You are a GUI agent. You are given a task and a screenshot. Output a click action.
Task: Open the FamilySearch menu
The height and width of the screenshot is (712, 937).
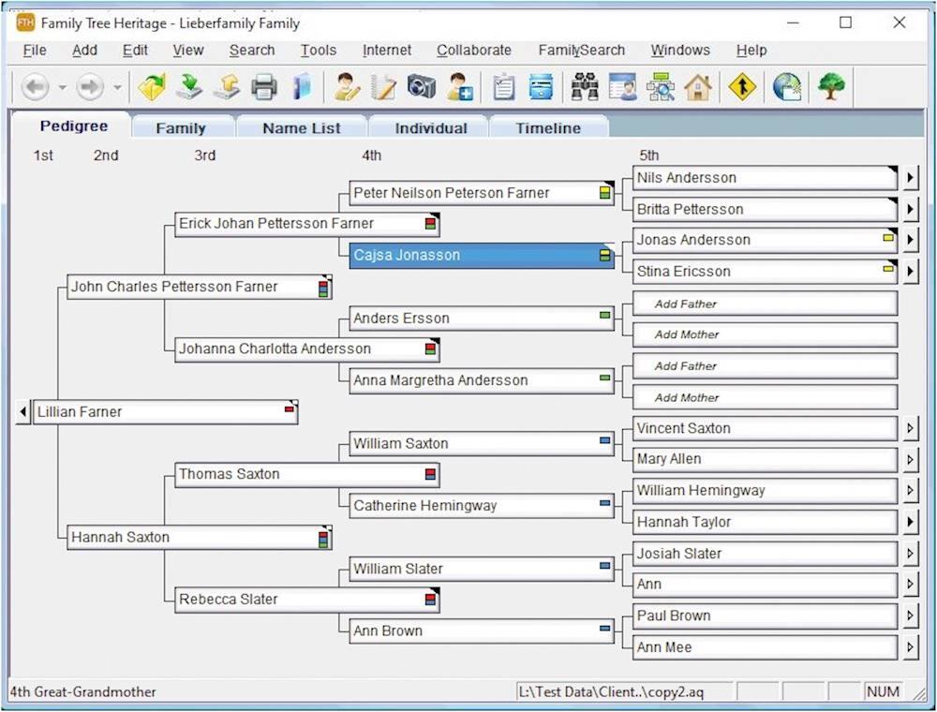581,50
